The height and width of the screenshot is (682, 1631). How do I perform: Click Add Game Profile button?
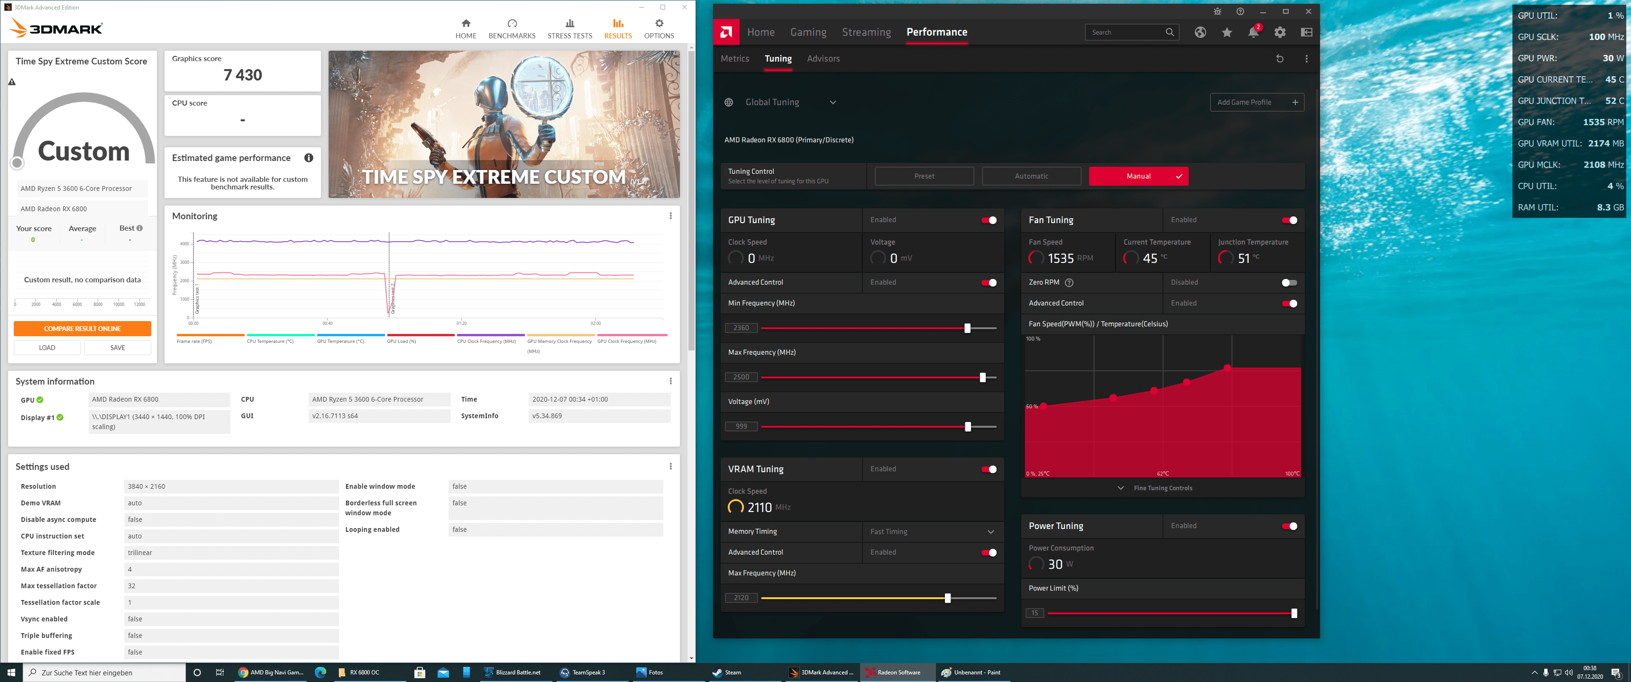pos(1257,102)
